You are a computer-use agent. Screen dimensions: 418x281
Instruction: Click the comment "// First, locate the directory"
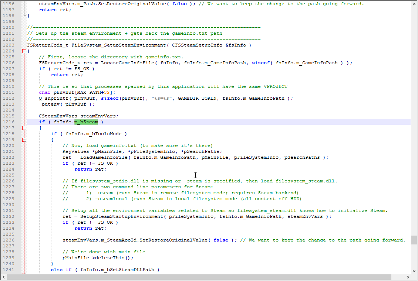(x=111, y=57)
